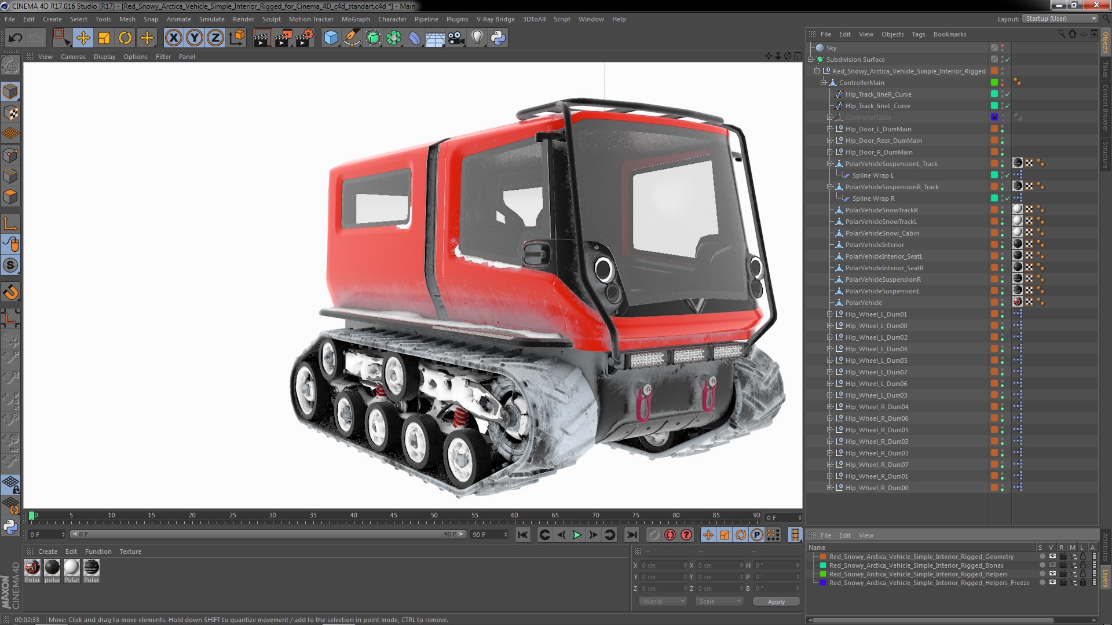Go to end of timeline

pyautogui.click(x=632, y=535)
